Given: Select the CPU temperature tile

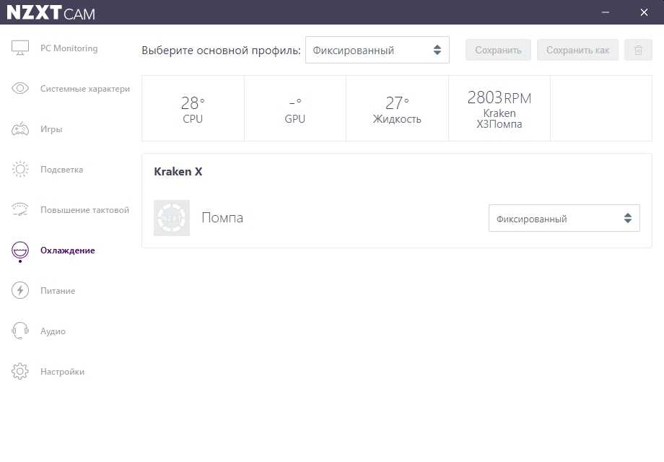Looking at the screenshot, I should 193,108.
